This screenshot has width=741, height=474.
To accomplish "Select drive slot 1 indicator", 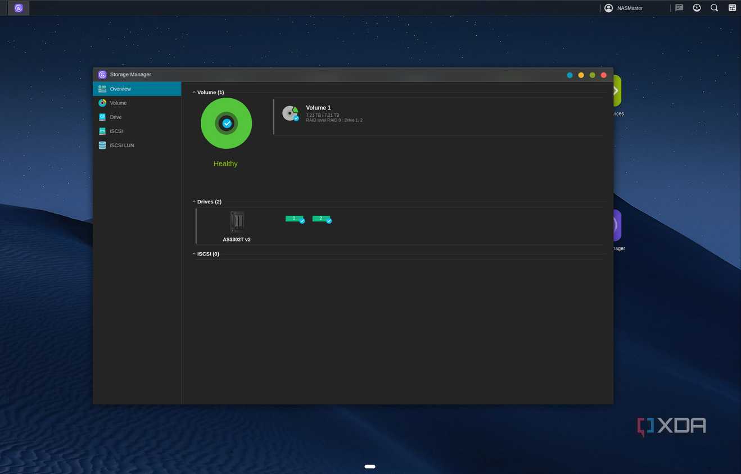I will [295, 219].
